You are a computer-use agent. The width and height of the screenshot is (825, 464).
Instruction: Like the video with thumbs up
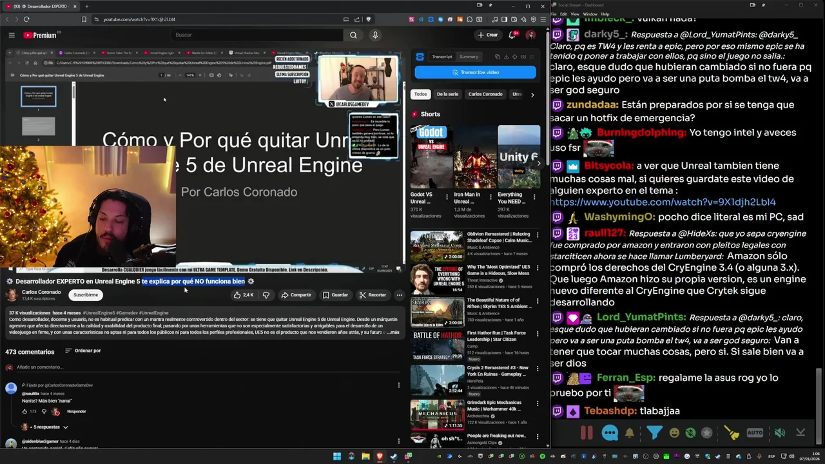[x=244, y=295]
